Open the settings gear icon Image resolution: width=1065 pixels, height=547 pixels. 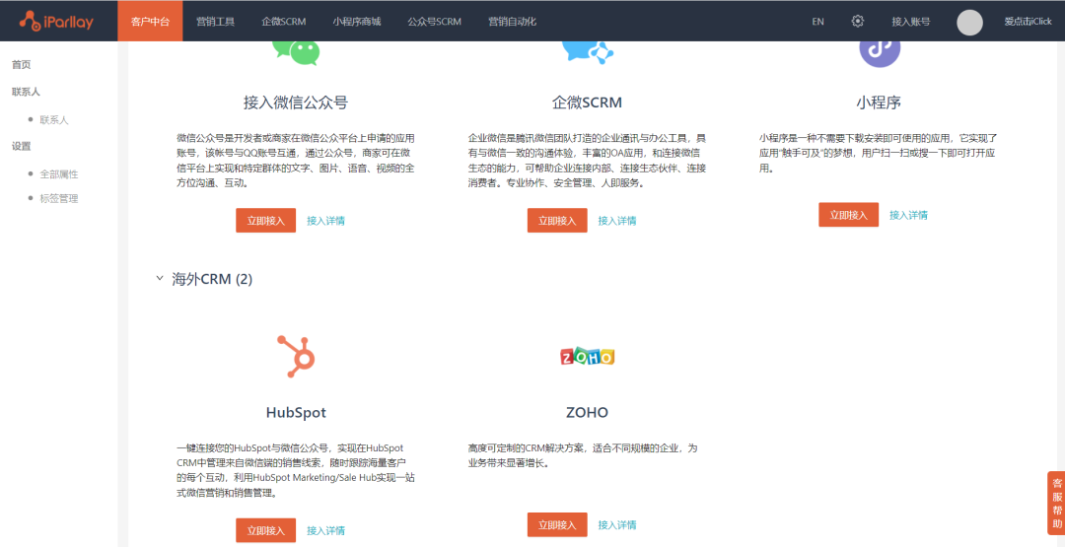858,21
